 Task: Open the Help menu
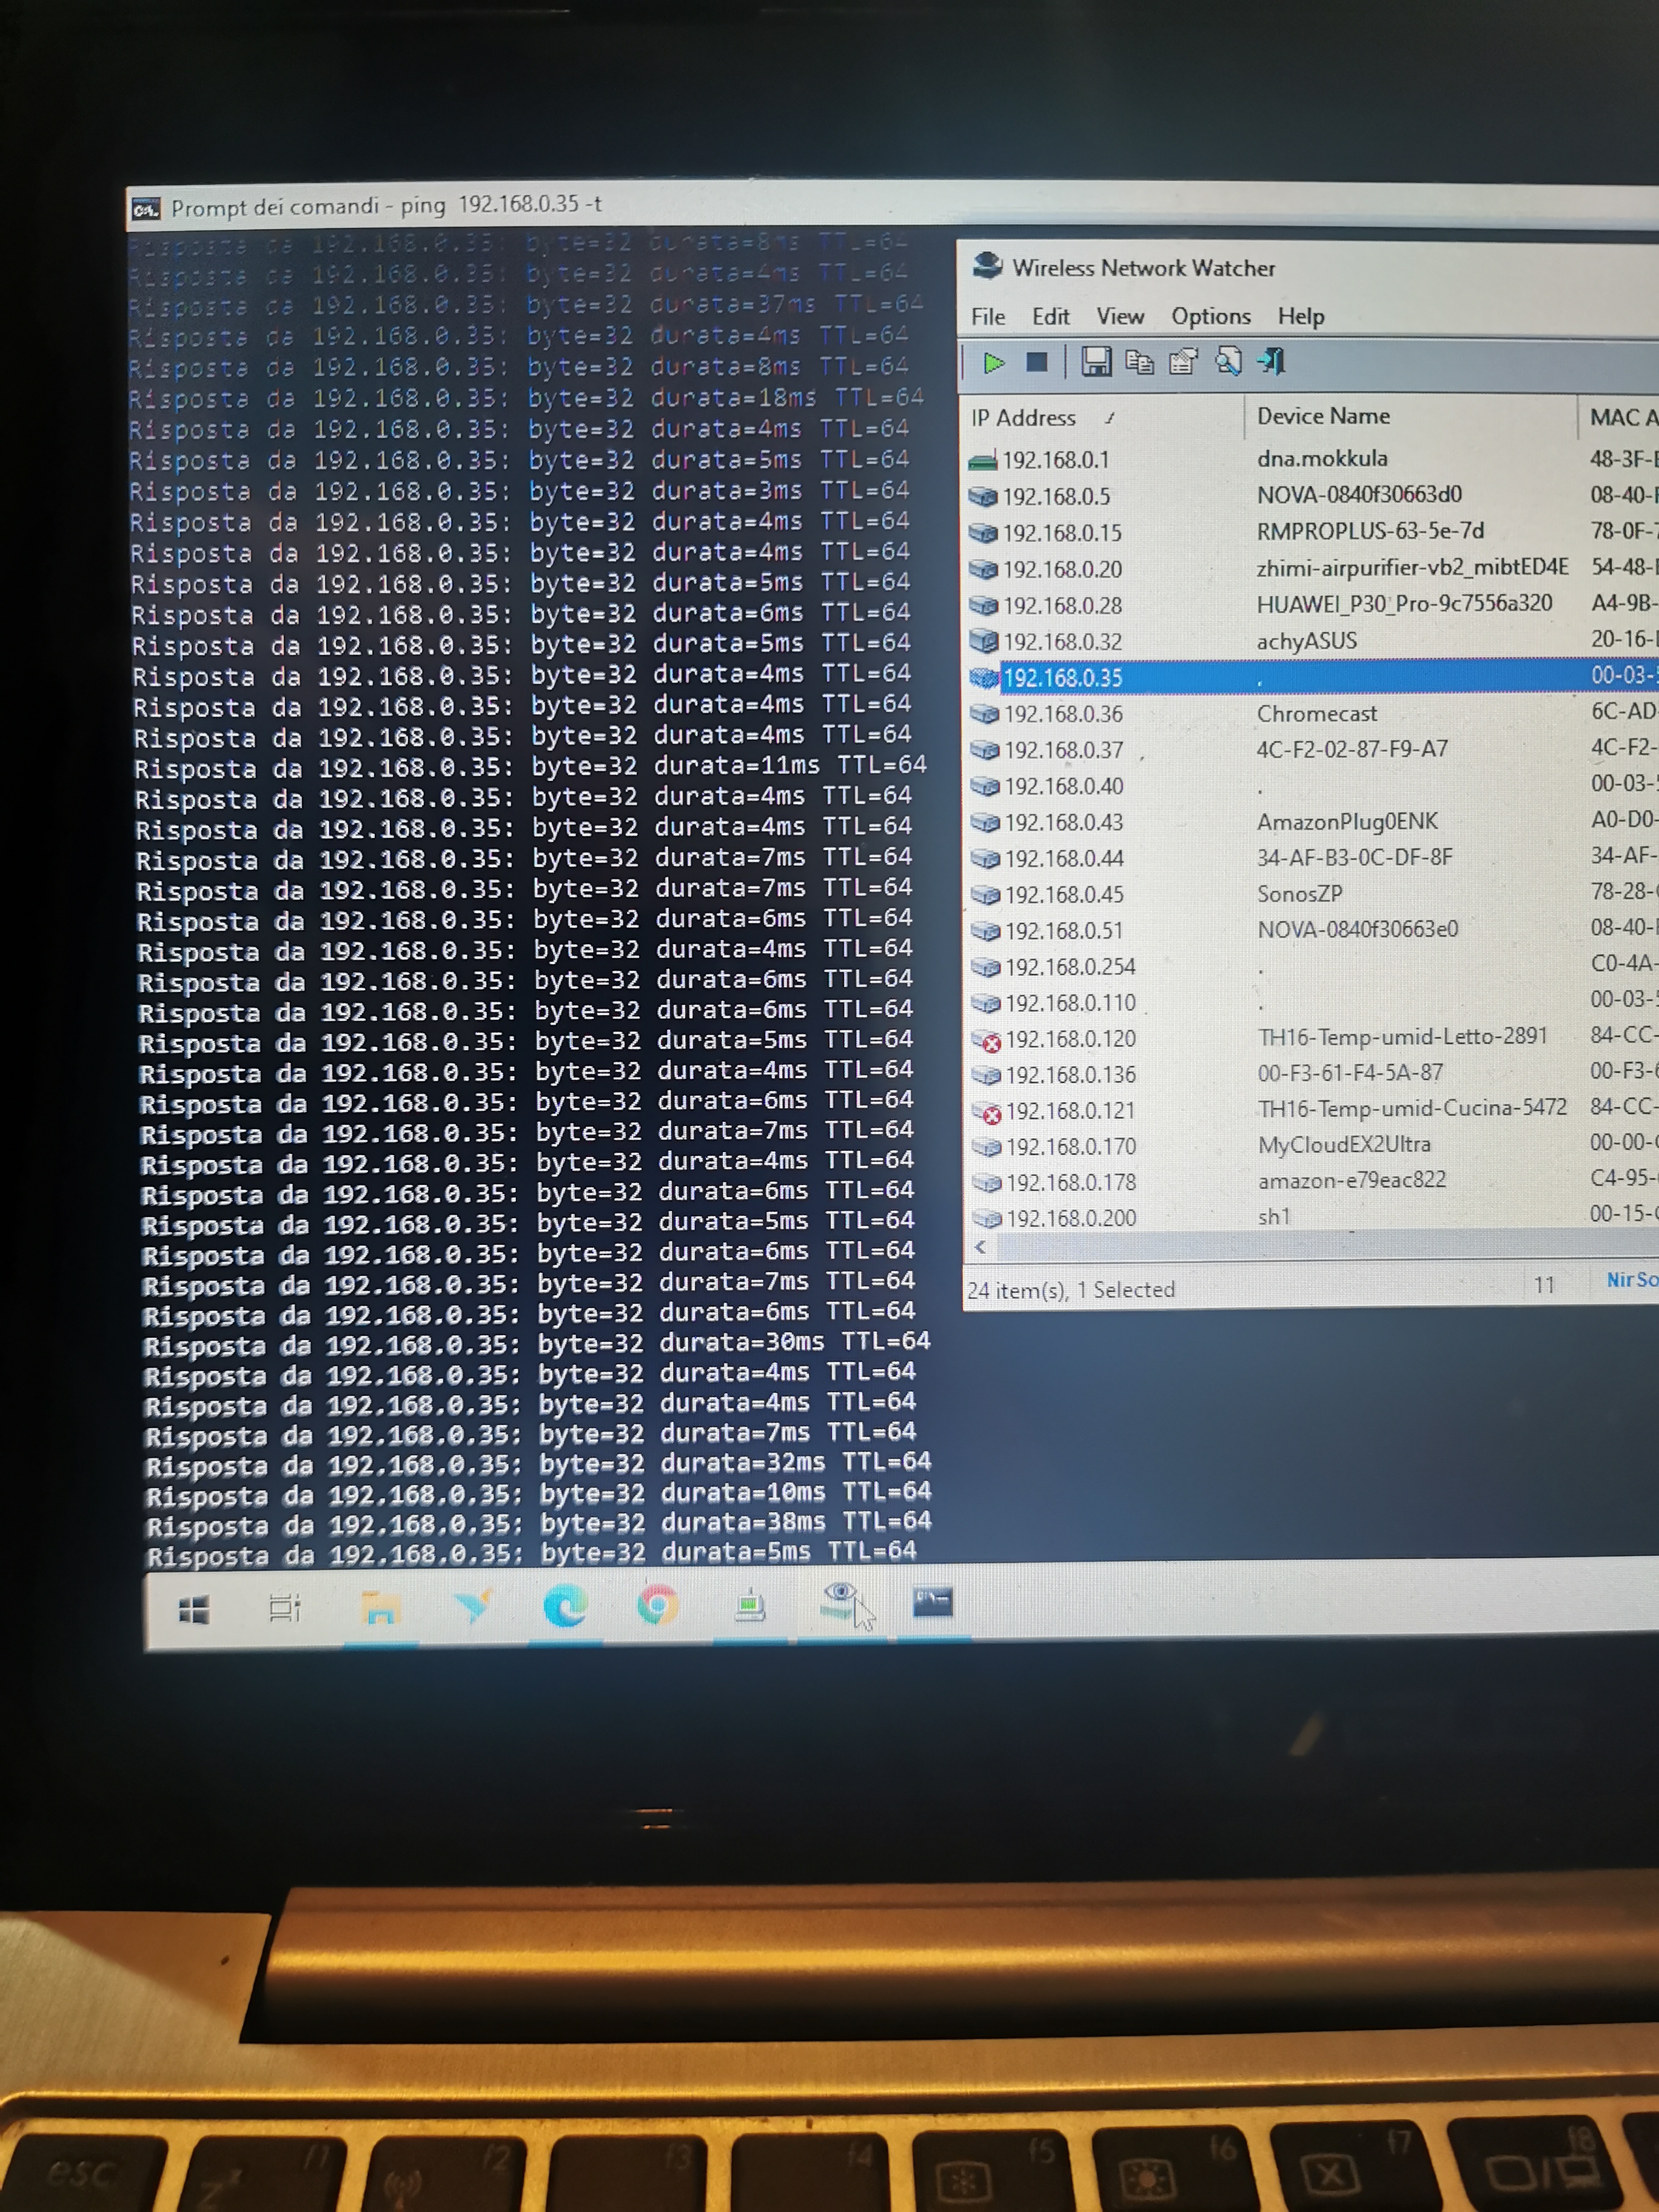coord(1300,317)
